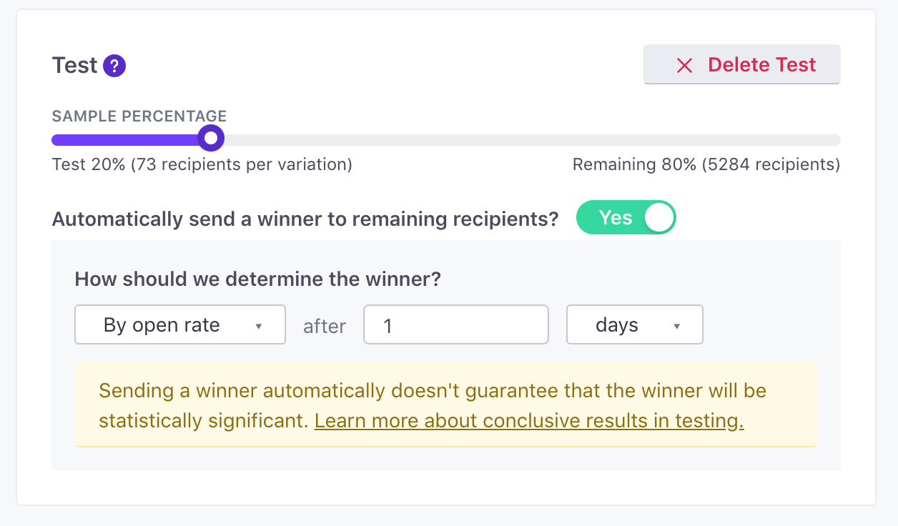
Task: Click the sample percentage slider handle
Action: [210, 137]
